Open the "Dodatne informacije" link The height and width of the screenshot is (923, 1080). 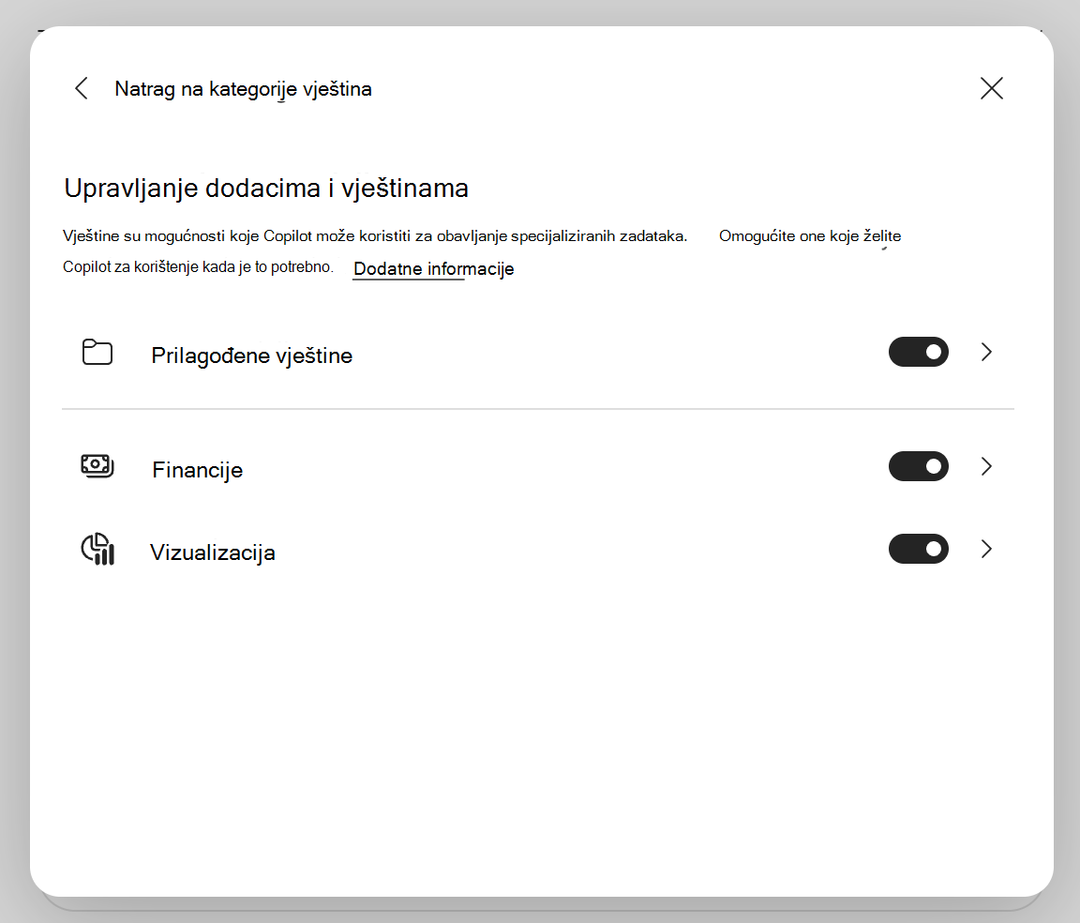(x=433, y=269)
